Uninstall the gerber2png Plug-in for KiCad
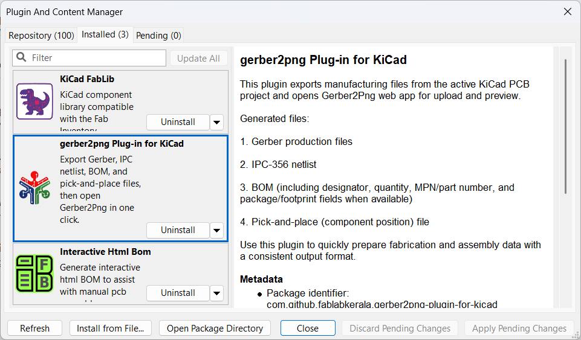The height and width of the screenshot is (340, 581). 178,230
